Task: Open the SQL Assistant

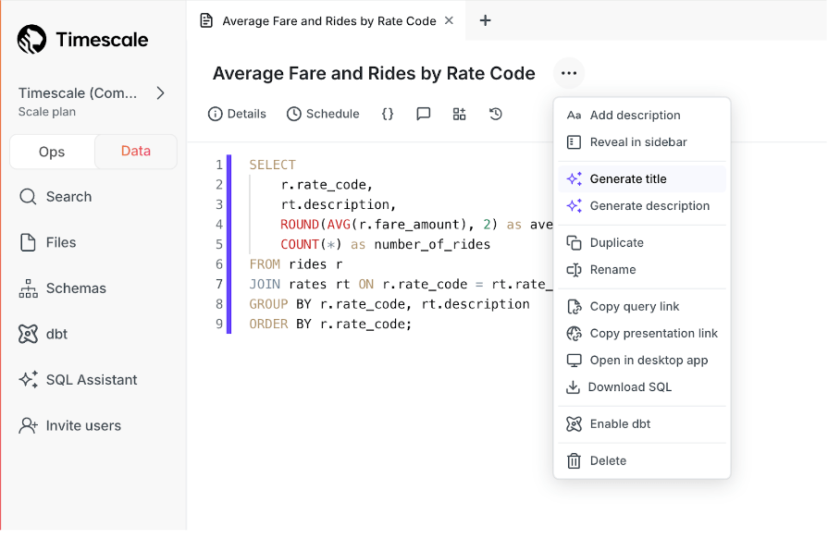Action: [91, 380]
